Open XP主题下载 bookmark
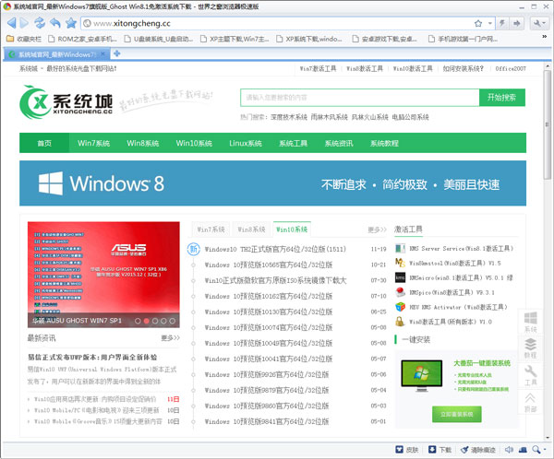Screen dimensions: 554x459 coord(235,39)
